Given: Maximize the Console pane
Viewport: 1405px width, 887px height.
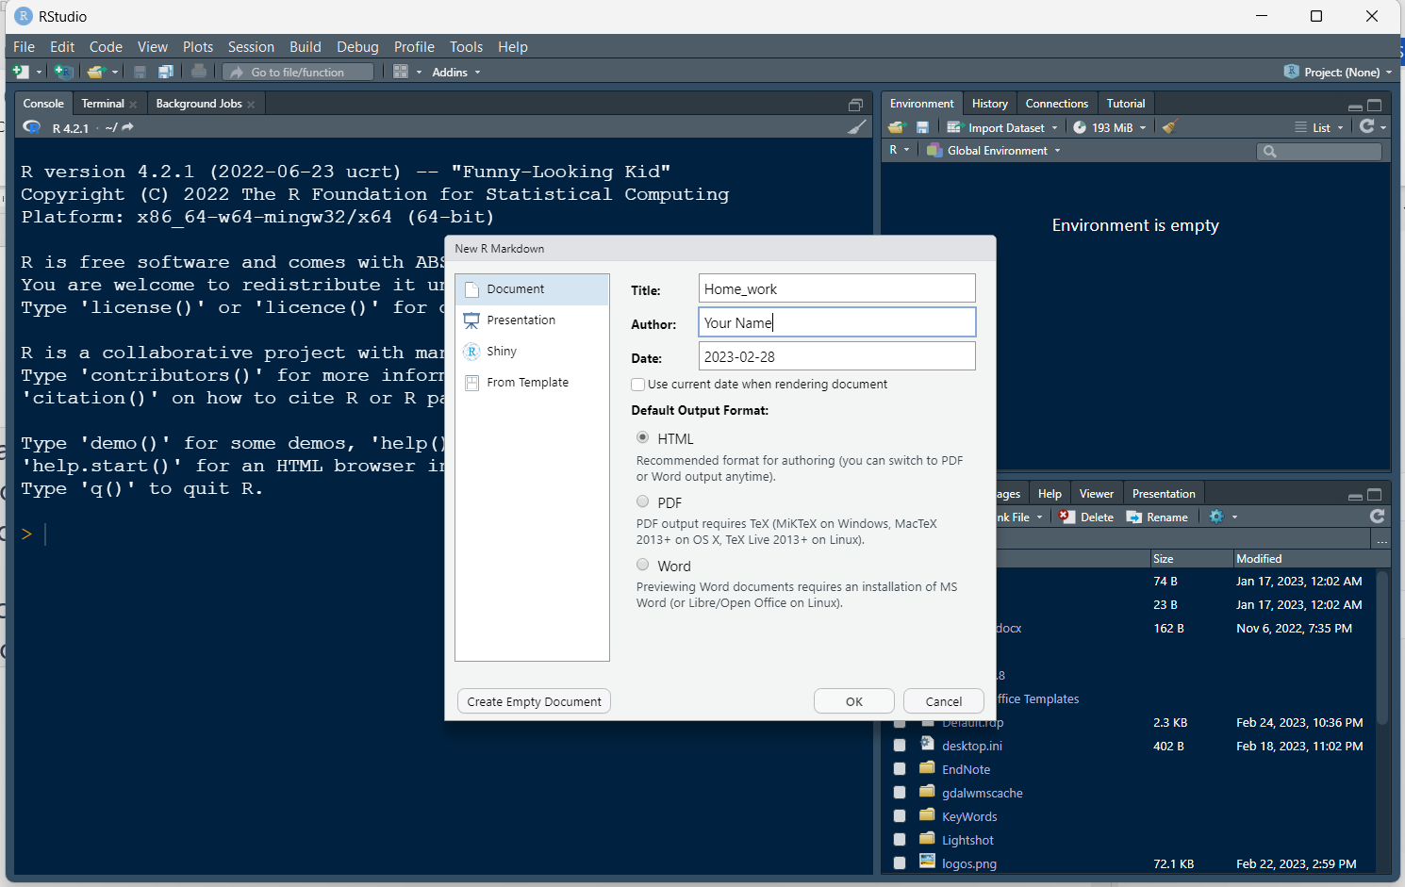Looking at the screenshot, I should pyautogui.click(x=855, y=105).
